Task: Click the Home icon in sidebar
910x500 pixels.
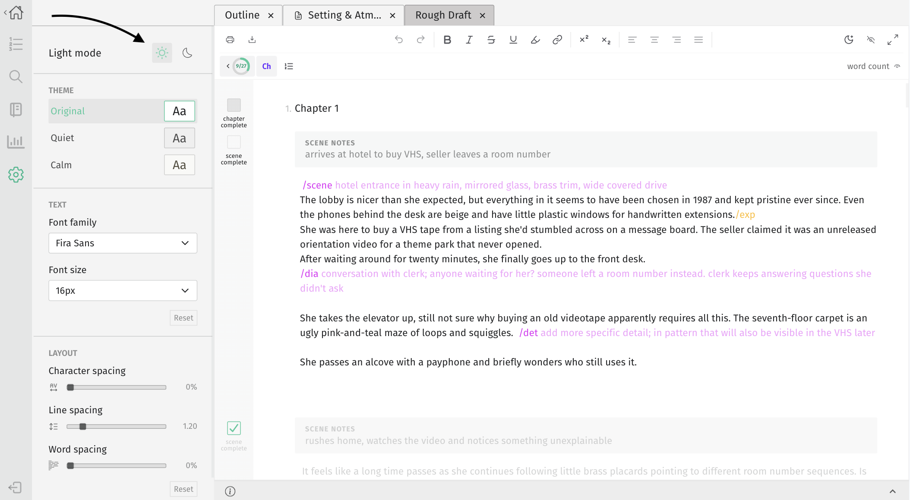Action: (x=16, y=12)
